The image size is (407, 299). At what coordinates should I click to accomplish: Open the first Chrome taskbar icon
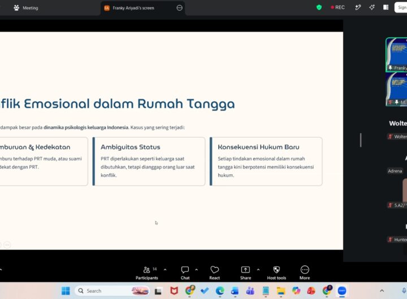point(190,291)
